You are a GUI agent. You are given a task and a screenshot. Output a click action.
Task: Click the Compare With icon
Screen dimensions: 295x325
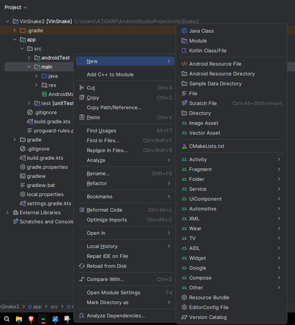[82, 279]
